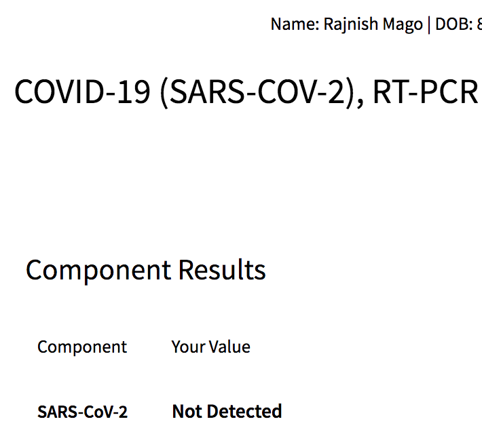Select the bold "SARS-CoV-2" row label
The height and width of the screenshot is (430, 482).
(82, 412)
